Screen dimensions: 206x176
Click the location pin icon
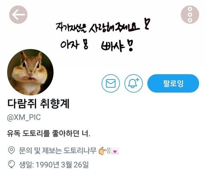click(x=11, y=151)
